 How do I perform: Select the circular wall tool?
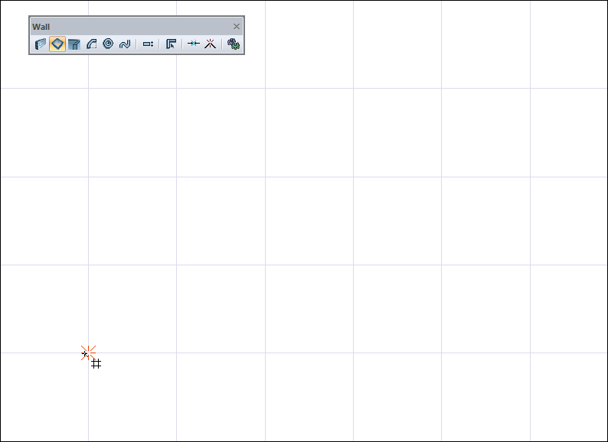[x=108, y=44]
